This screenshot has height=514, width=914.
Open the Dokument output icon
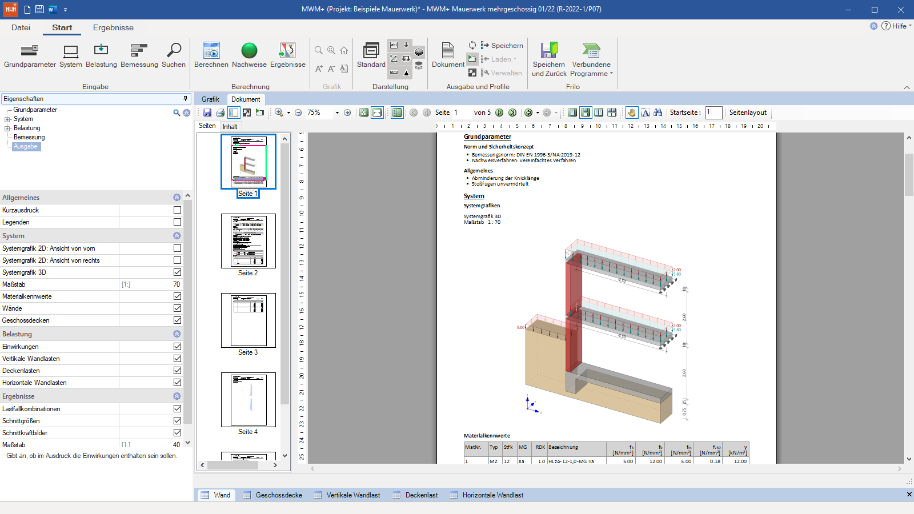448,55
